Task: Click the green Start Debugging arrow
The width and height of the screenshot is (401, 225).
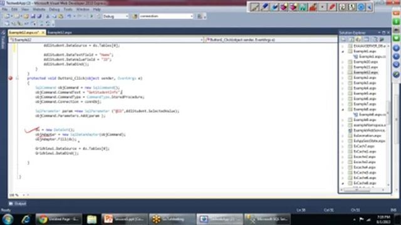Action: click(91, 16)
